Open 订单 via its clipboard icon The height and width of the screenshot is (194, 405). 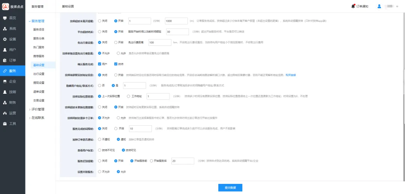point(5,60)
